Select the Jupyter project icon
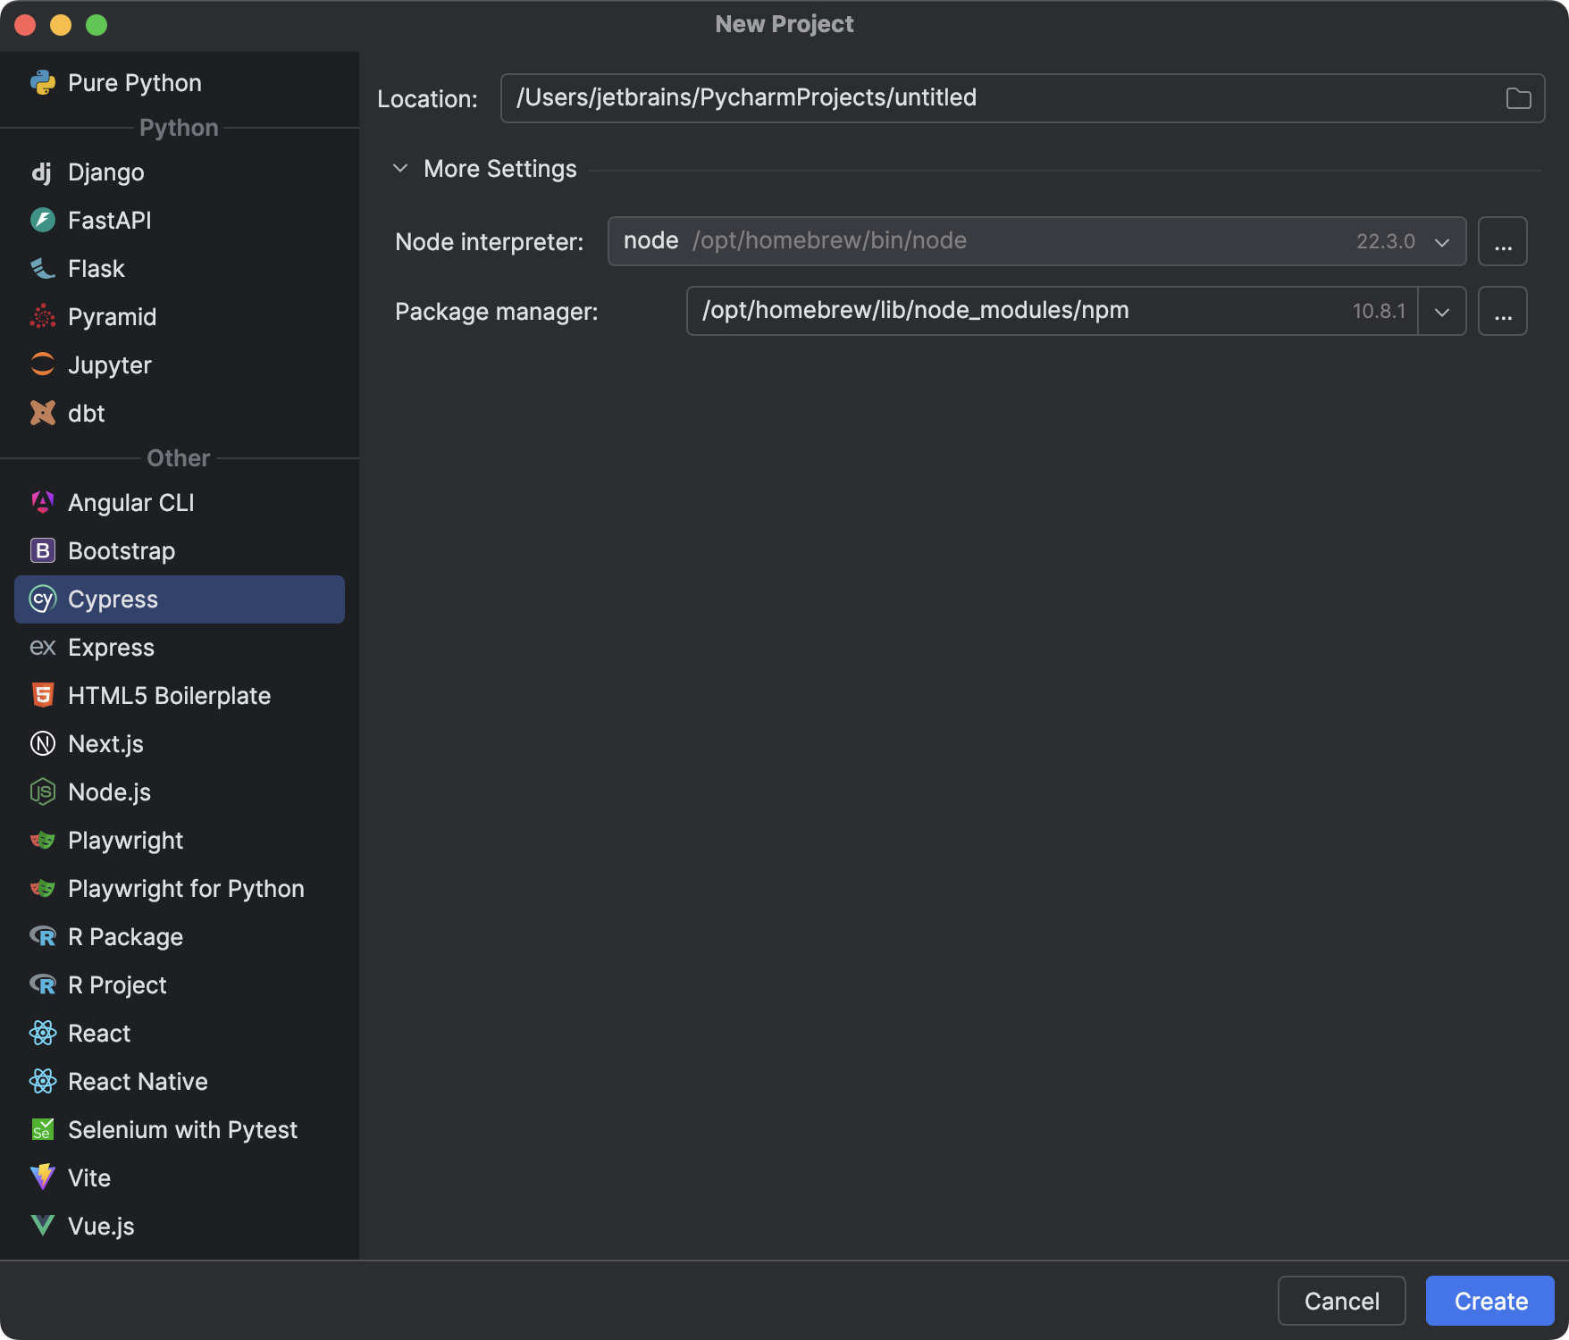This screenshot has width=1569, height=1340. [x=42, y=364]
